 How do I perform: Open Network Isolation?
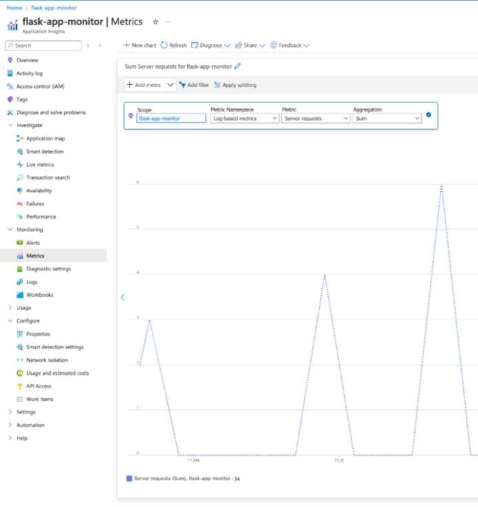click(47, 360)
